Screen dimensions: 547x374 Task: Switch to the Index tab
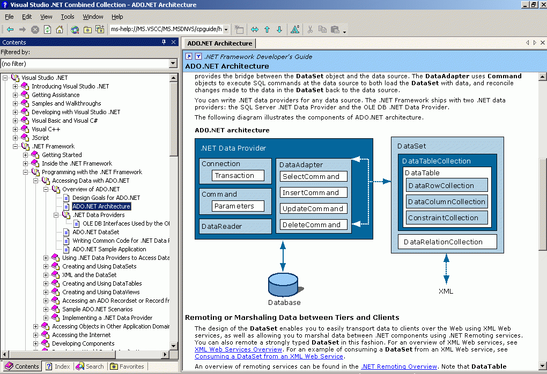pos(58,366)
